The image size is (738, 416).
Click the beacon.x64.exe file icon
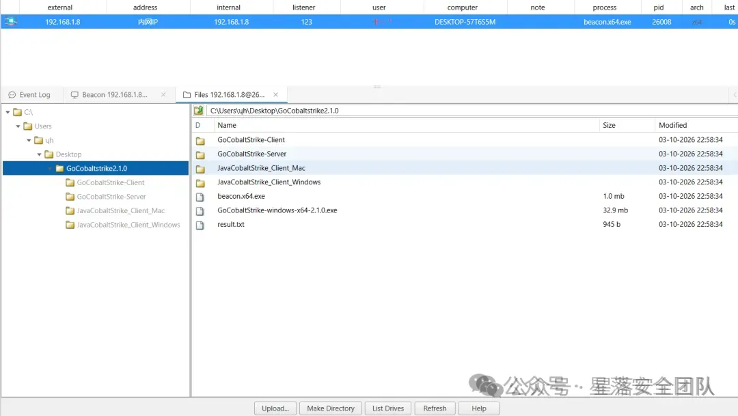200,197
